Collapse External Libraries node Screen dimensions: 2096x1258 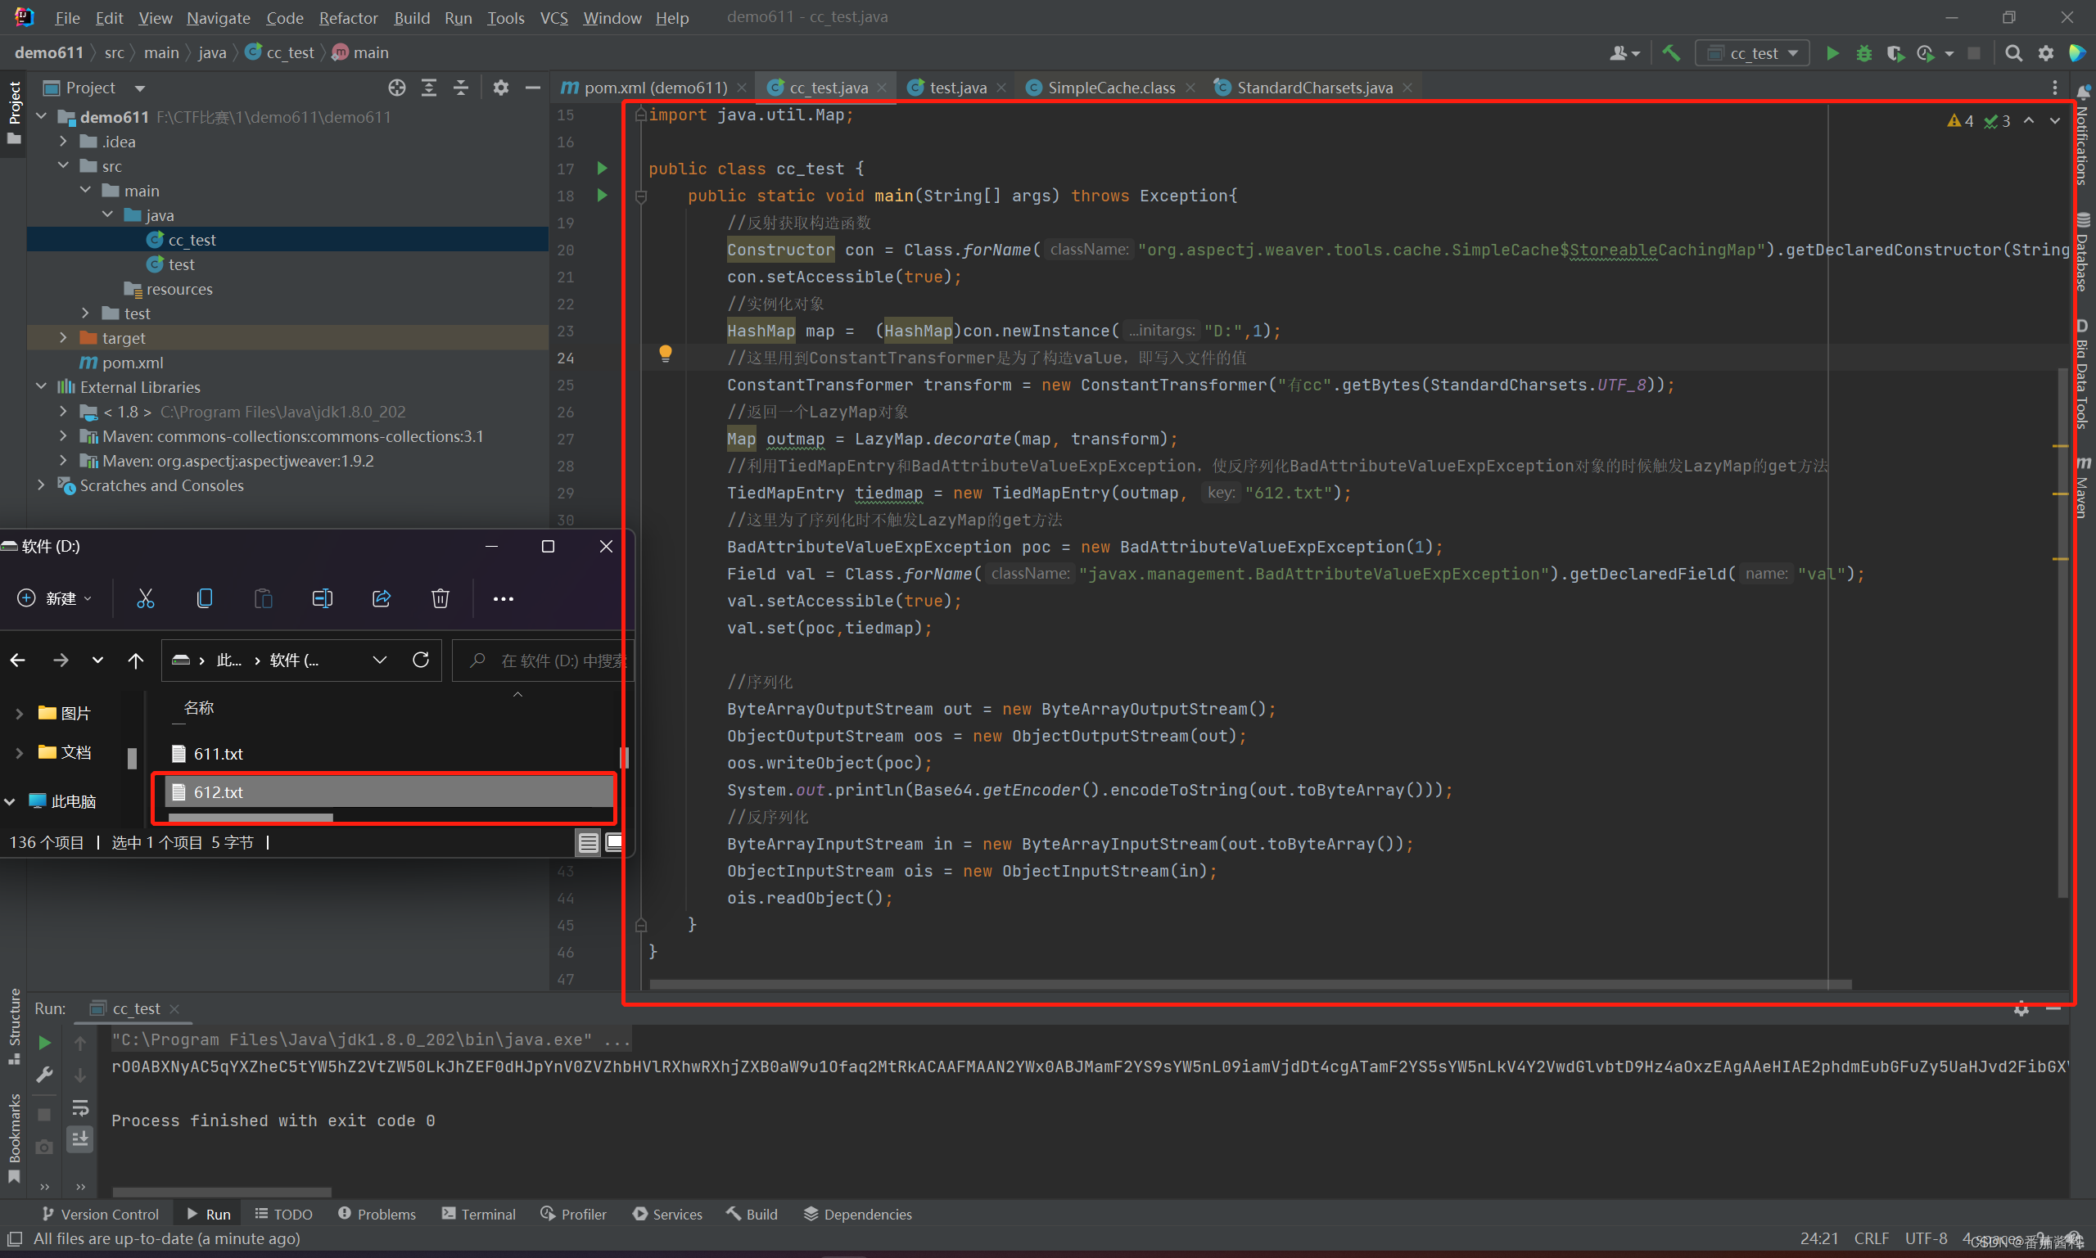(42, 386)
